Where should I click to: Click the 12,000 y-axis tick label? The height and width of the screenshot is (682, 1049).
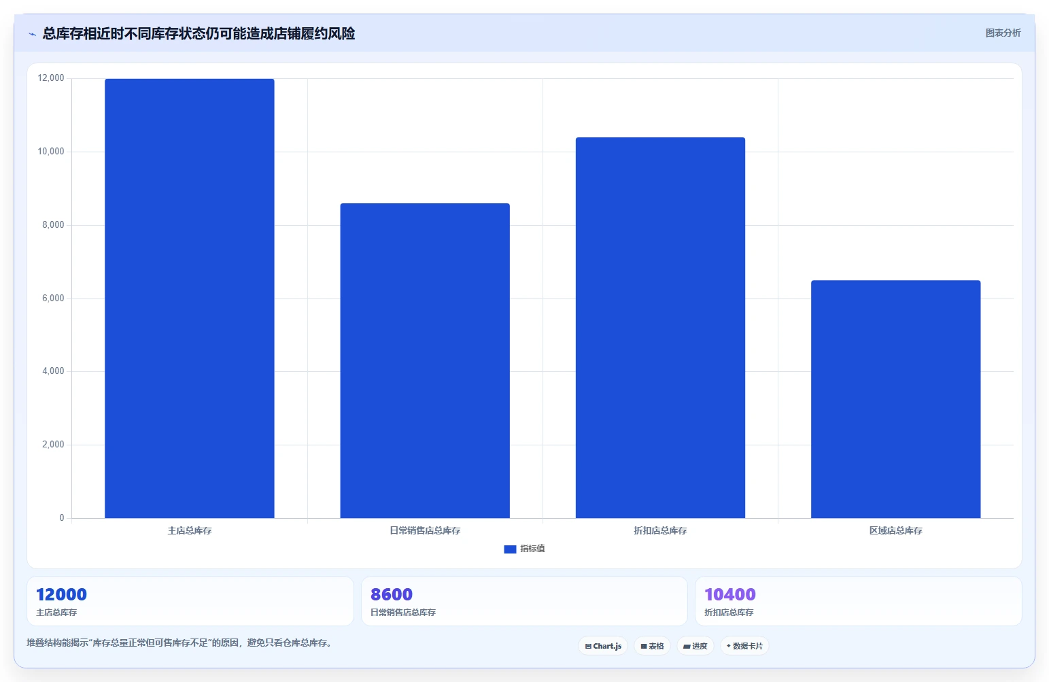coord(51,78)
